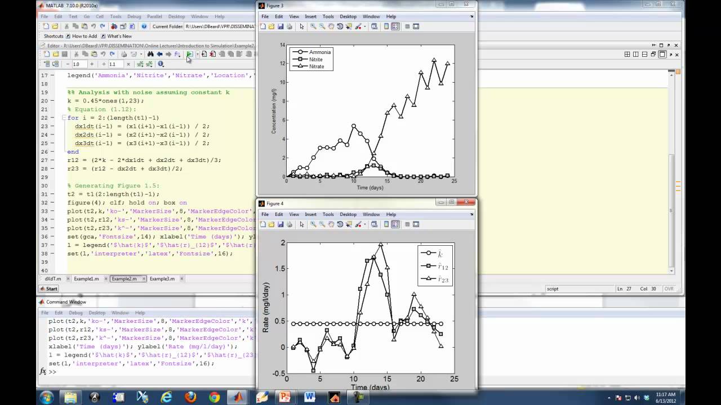The image size is (721, 405).
Task: Click Zoom In icon in Figure 3 toolbar
Action: pos(313,26)
